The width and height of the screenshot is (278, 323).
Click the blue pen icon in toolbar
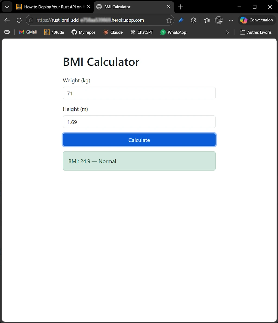tap(181, 20)
